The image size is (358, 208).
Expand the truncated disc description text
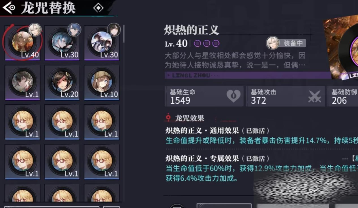(235, 60)
